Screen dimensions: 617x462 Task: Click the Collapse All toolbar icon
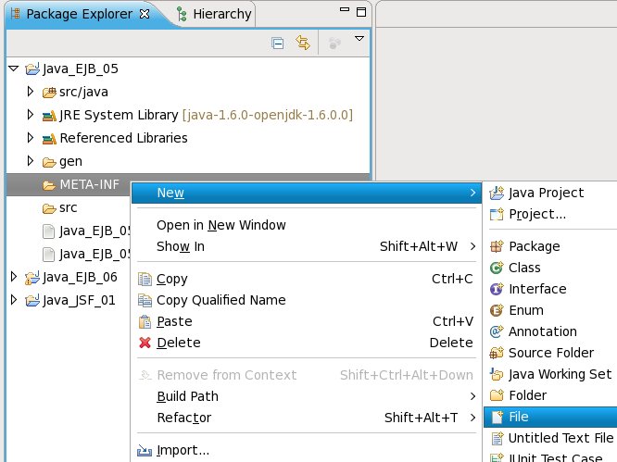[277, 43]
